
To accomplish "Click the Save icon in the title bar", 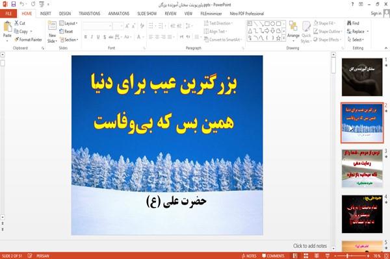I will (14, 4).
